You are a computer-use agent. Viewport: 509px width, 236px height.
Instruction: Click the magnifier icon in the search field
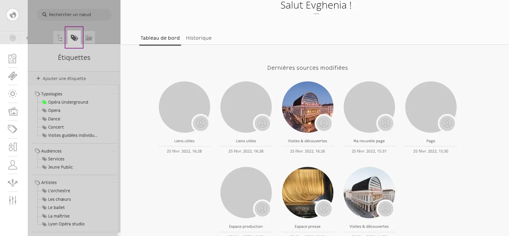coord(44,15)
